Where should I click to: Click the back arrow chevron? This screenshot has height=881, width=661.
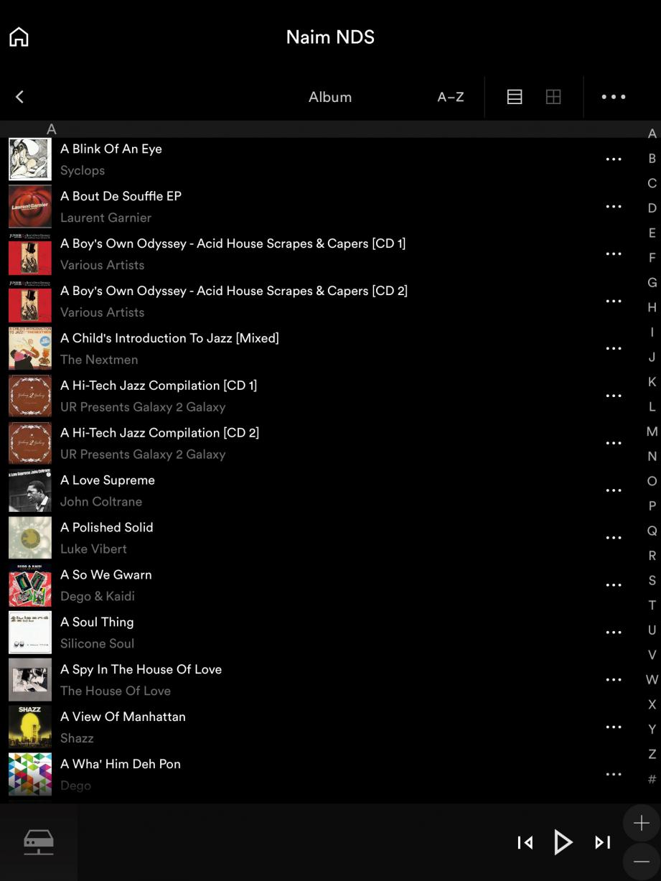pyautogui.click(x=19, y=97)
